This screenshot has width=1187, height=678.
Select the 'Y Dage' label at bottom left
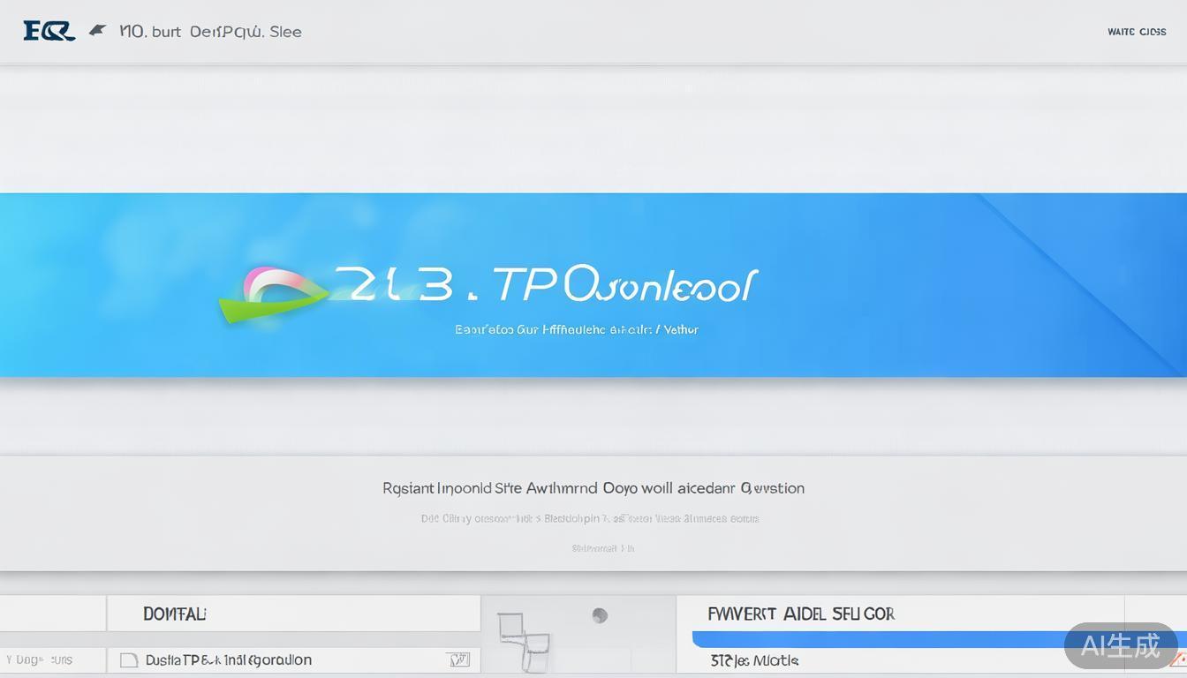coord(39,659)
